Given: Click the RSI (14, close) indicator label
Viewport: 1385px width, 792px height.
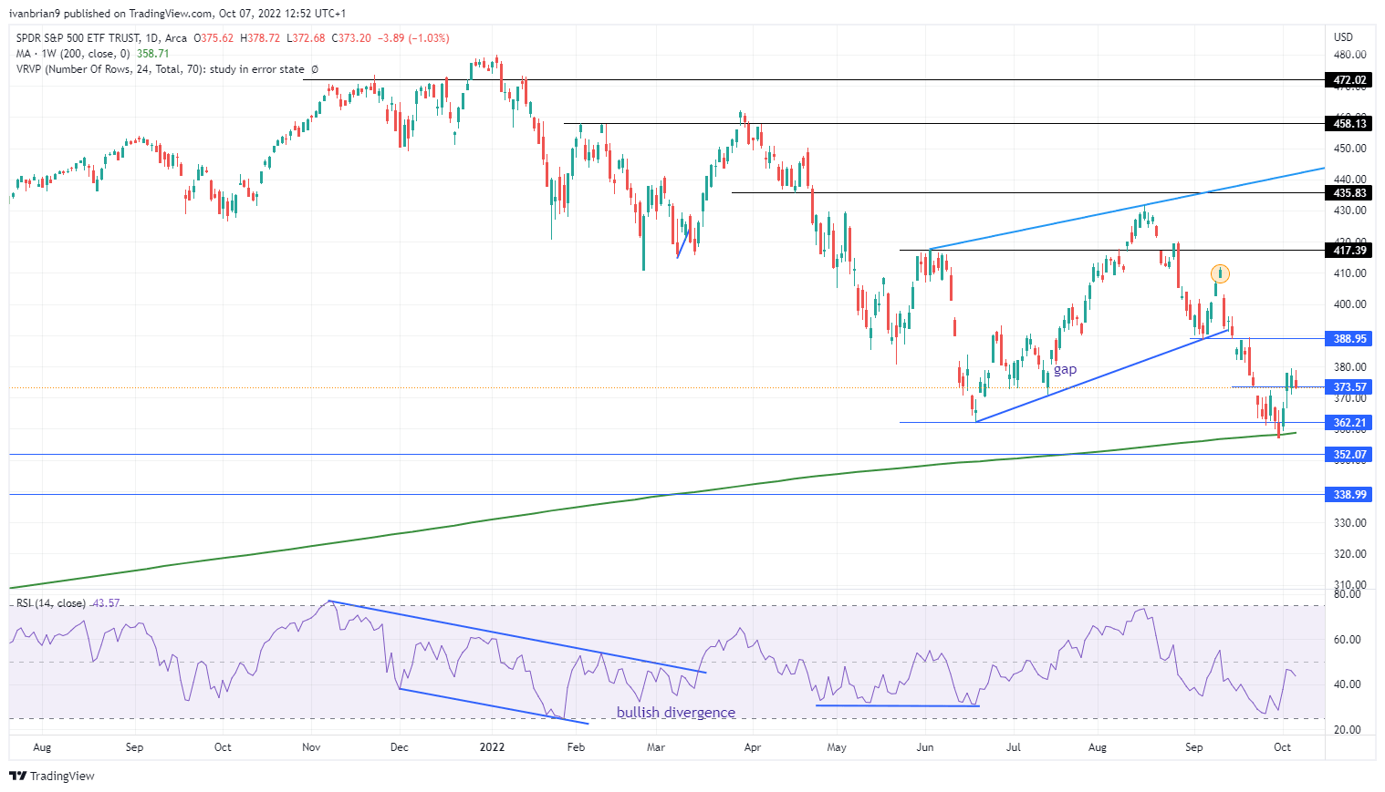Looking at the screenshot, I should point(50,602).
